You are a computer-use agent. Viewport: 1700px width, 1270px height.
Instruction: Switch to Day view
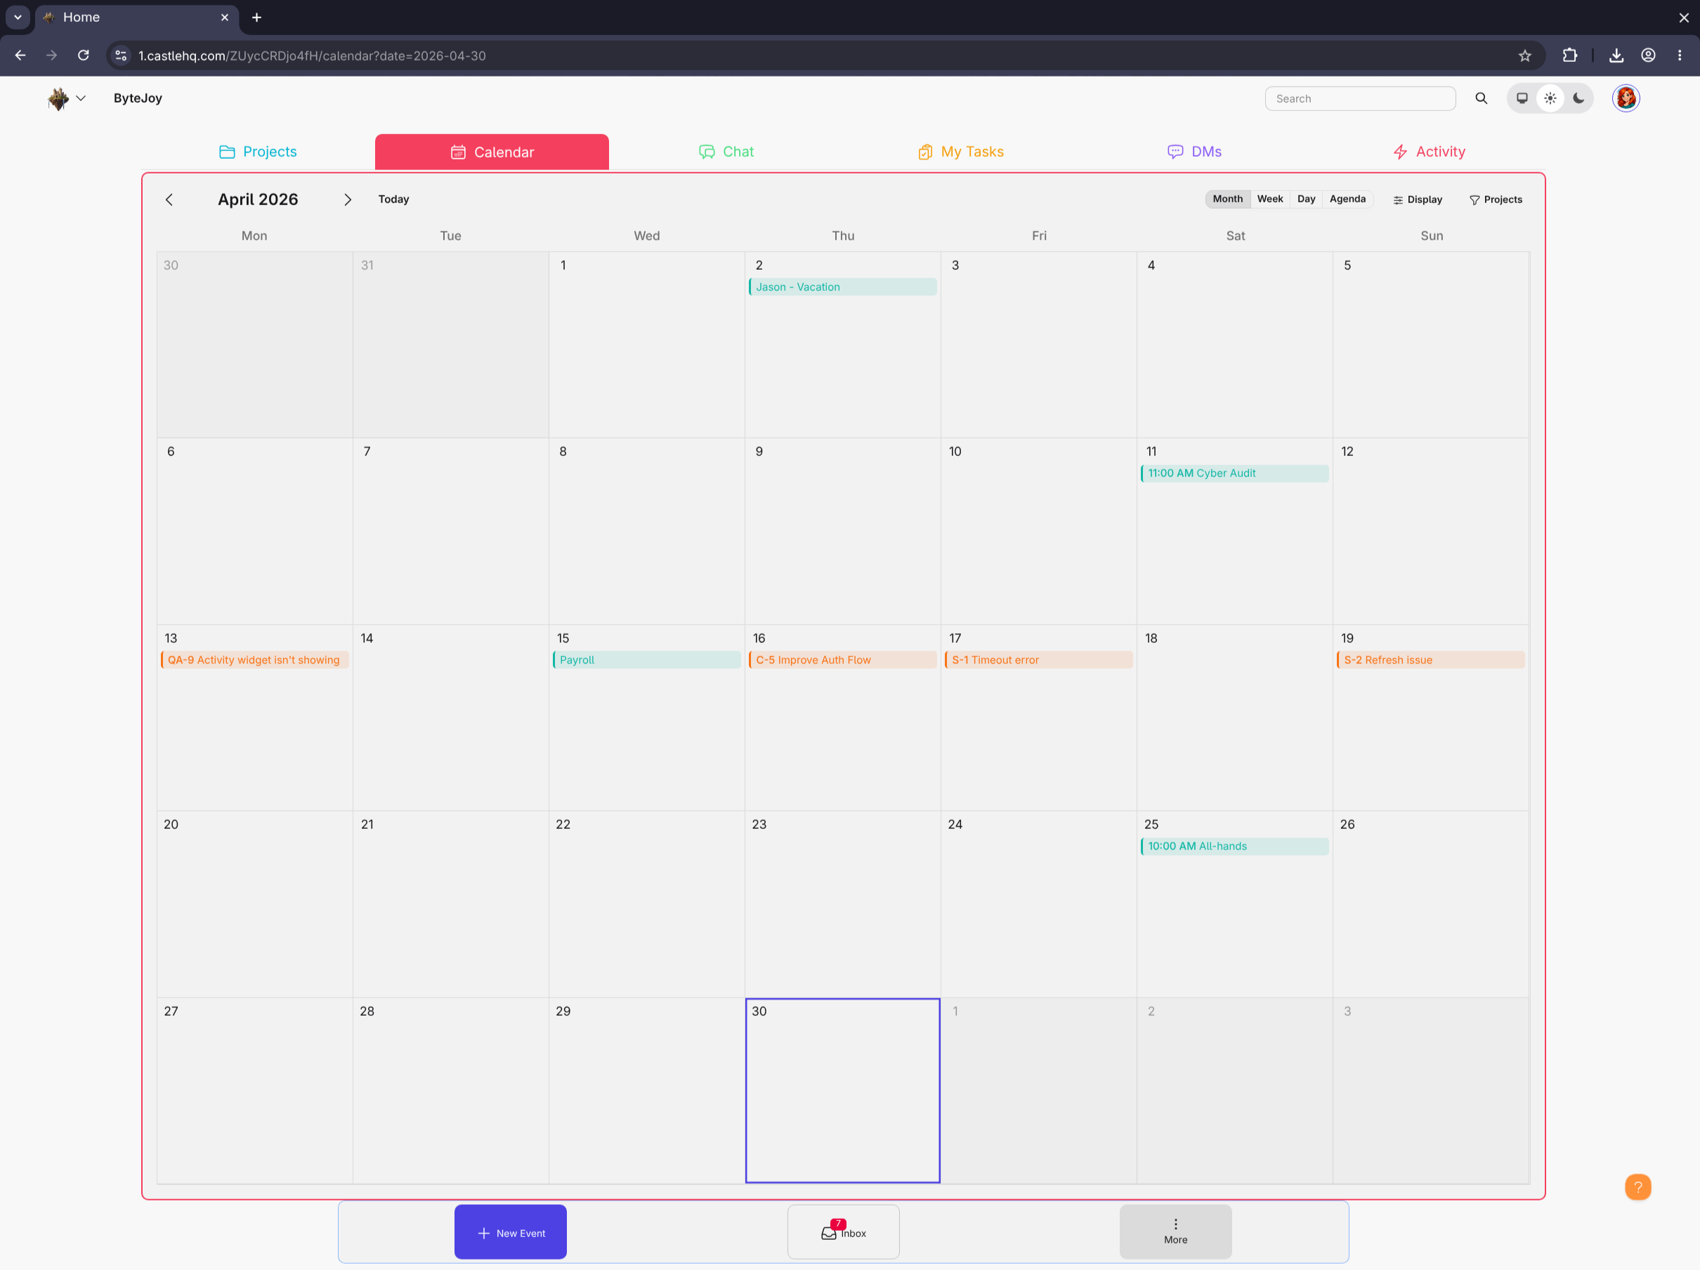(1306, 199)
